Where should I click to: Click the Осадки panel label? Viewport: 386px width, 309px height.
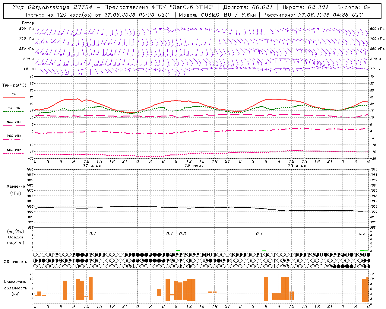point(16,237)
